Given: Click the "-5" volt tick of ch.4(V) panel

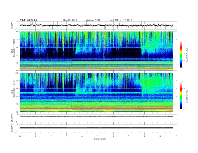Looking at the screenshot, I should (17, 132).
